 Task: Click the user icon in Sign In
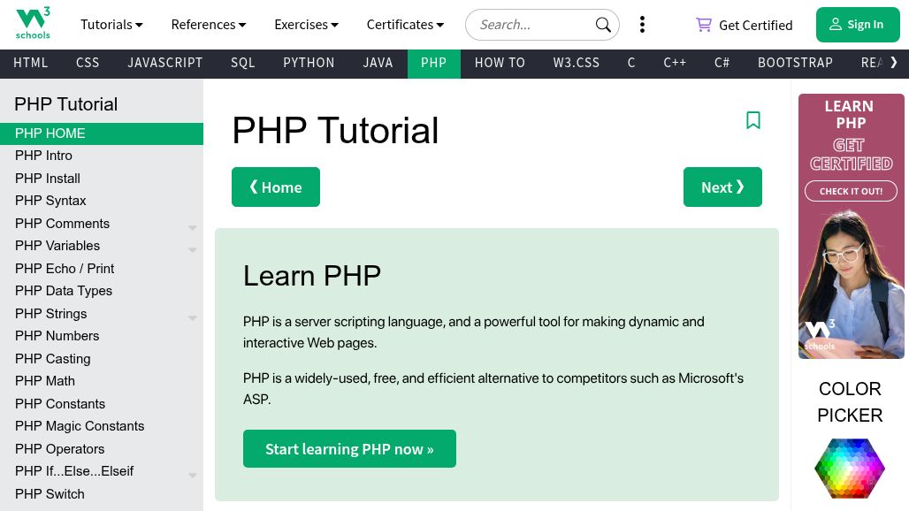click(x=835, y=25)
